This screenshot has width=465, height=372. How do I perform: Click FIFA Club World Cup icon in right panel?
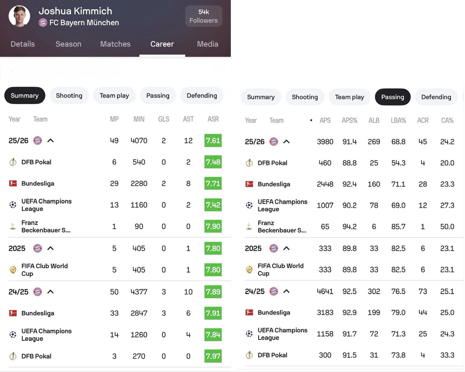tap(249, 269)
